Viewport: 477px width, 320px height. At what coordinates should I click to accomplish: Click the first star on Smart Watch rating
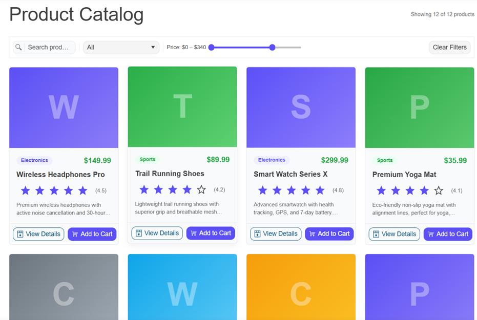262,189
